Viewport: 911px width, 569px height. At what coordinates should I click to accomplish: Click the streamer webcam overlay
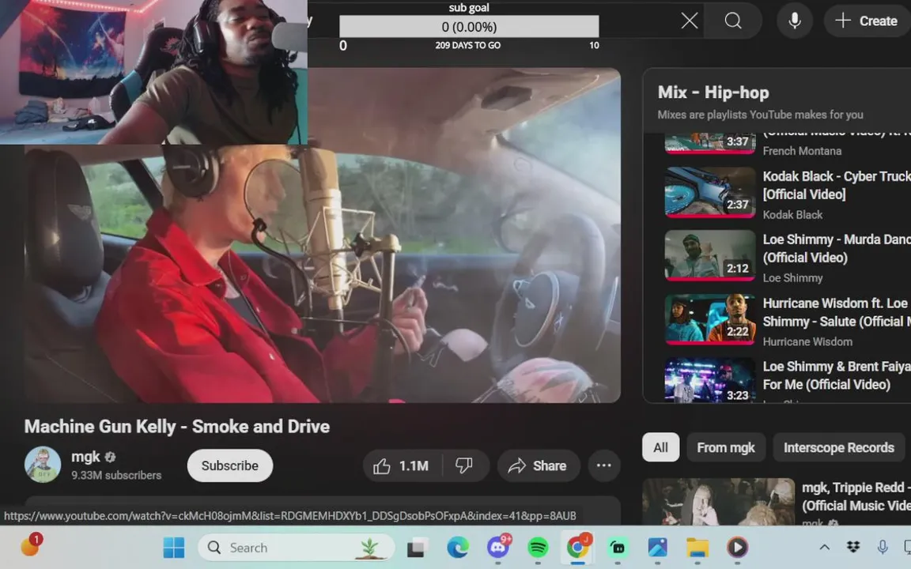(153, 72)
